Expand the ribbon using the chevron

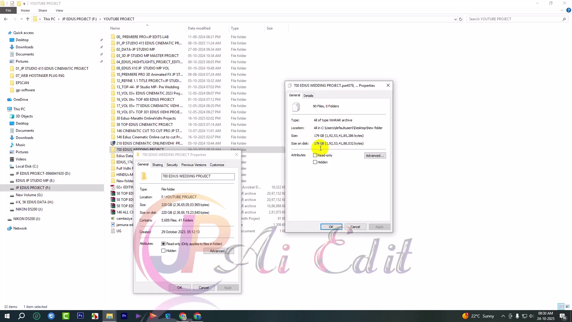(x=562, y=10)
